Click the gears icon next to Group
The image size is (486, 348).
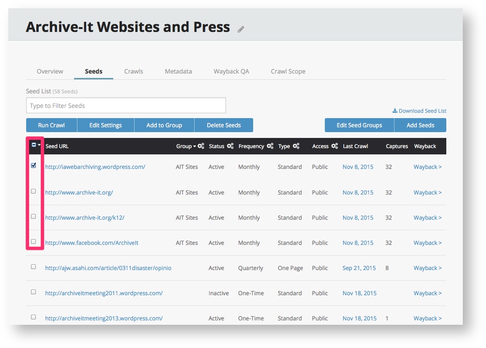click(x=201, y=146)
